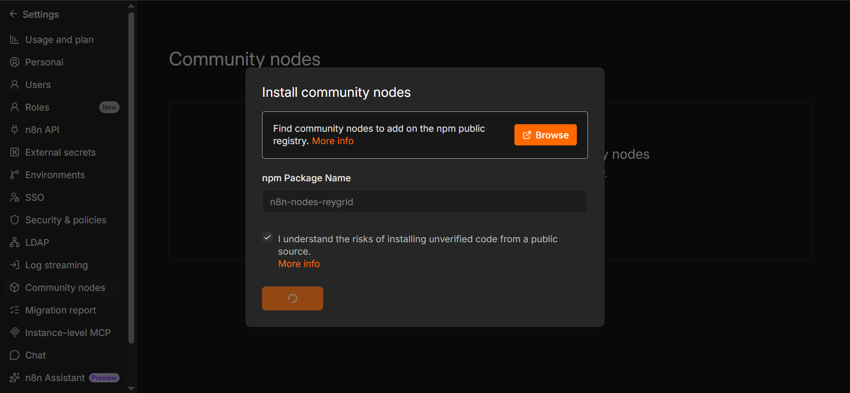850x393 pixels.
Task: Click the New badge beside Roles
Action: (x=109, y=107)
